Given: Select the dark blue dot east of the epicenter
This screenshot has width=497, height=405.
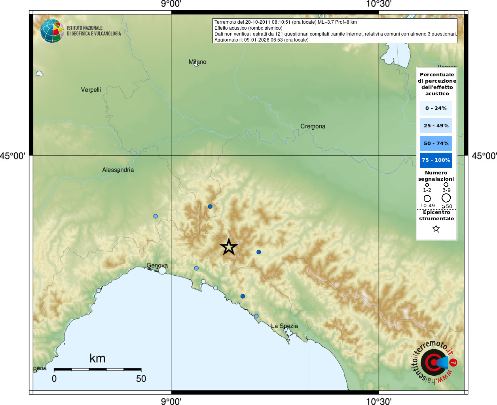Looking at the screenshot, I should click(x=259, y=252).
